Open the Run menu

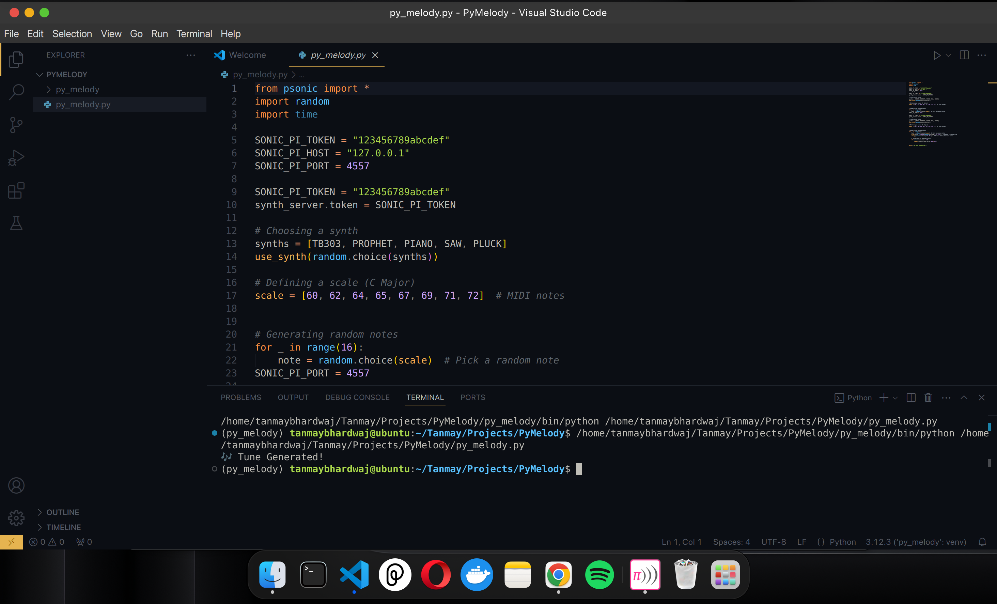[x=159, y=34]
